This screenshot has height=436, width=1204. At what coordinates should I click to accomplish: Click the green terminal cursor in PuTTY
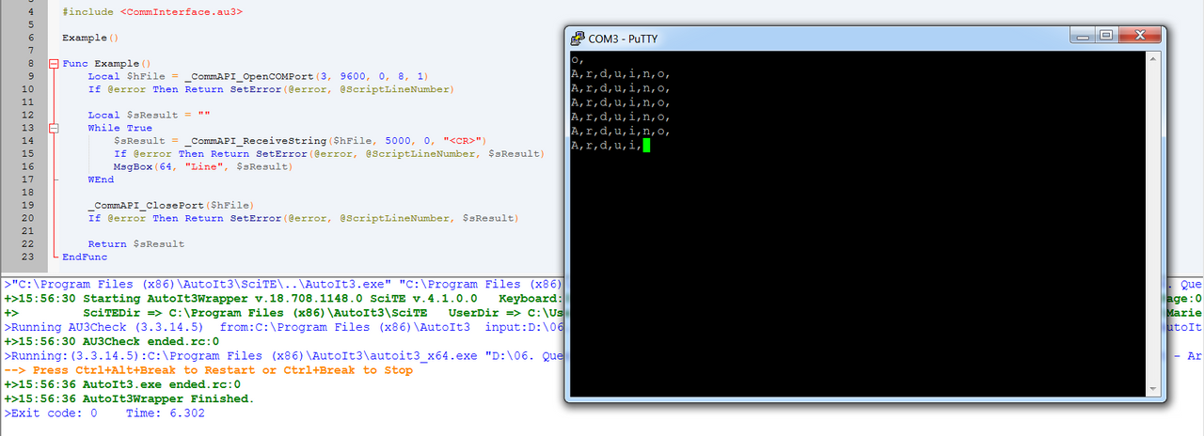pyautogui.click(x=646, y=146)
